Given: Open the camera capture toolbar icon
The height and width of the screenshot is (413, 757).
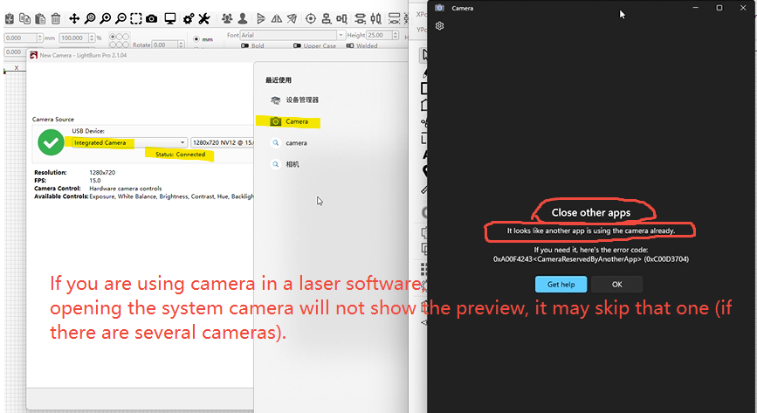Looking at the screenshot, I should click(x=152, y=19).
